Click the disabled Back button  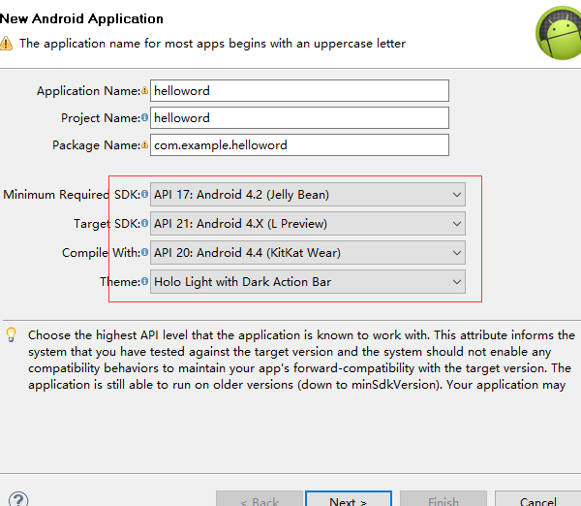pyautogui.click(x=260, y=498)
